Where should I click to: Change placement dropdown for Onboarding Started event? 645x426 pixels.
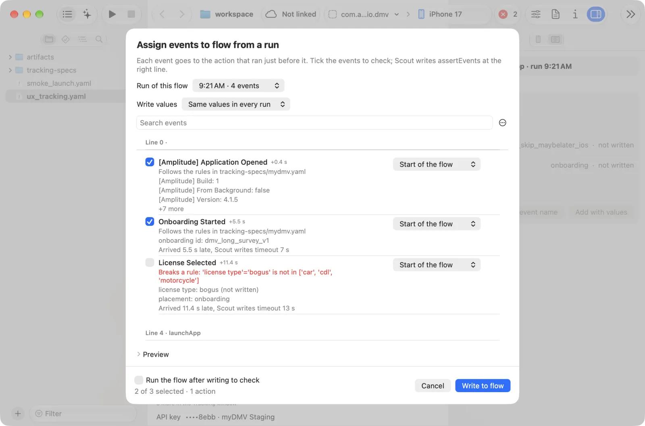click(437, 224)
